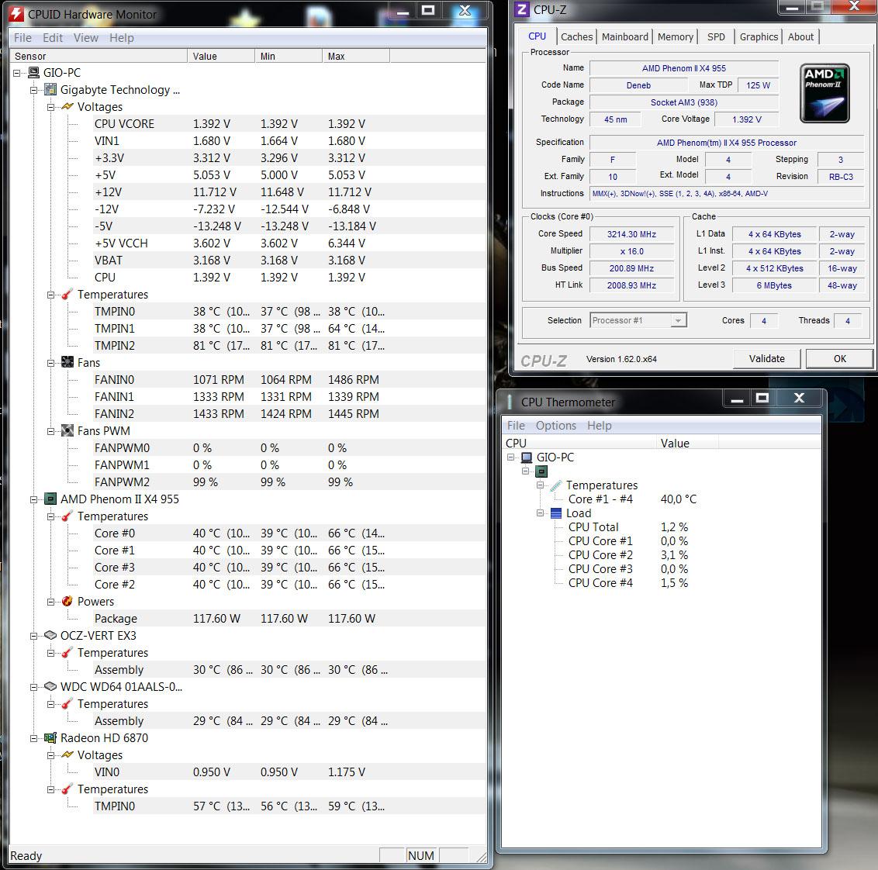
Task: Click the thermometer icon under WDC WD64
Action: 67,704
